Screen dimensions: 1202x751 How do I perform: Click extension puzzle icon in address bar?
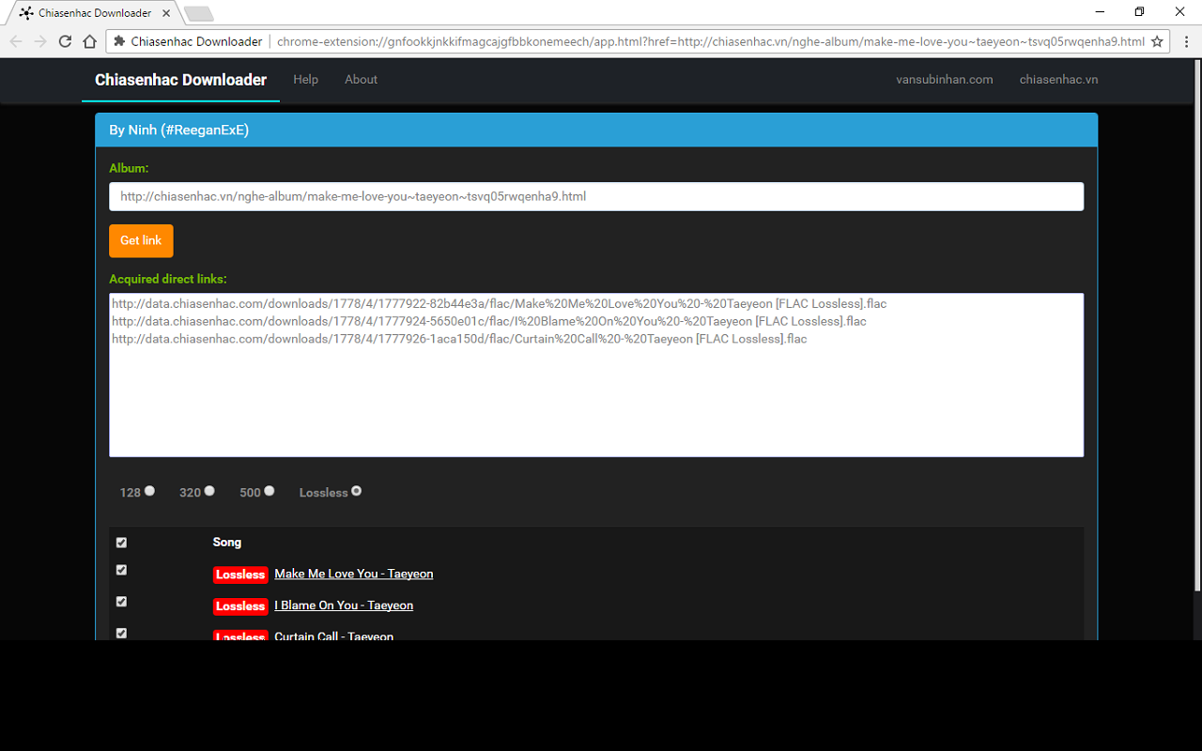point(119,41)
